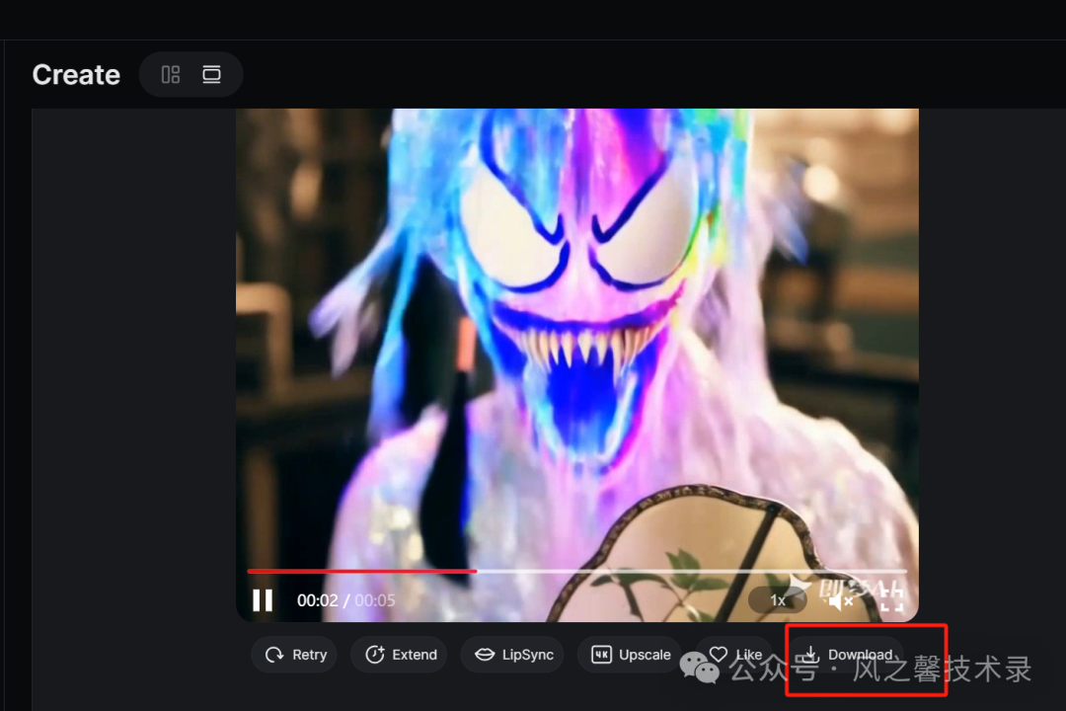Click the Extend button
Image resolution: width=1066 pixels, height=711 pixels.
[x=400, y=655]
